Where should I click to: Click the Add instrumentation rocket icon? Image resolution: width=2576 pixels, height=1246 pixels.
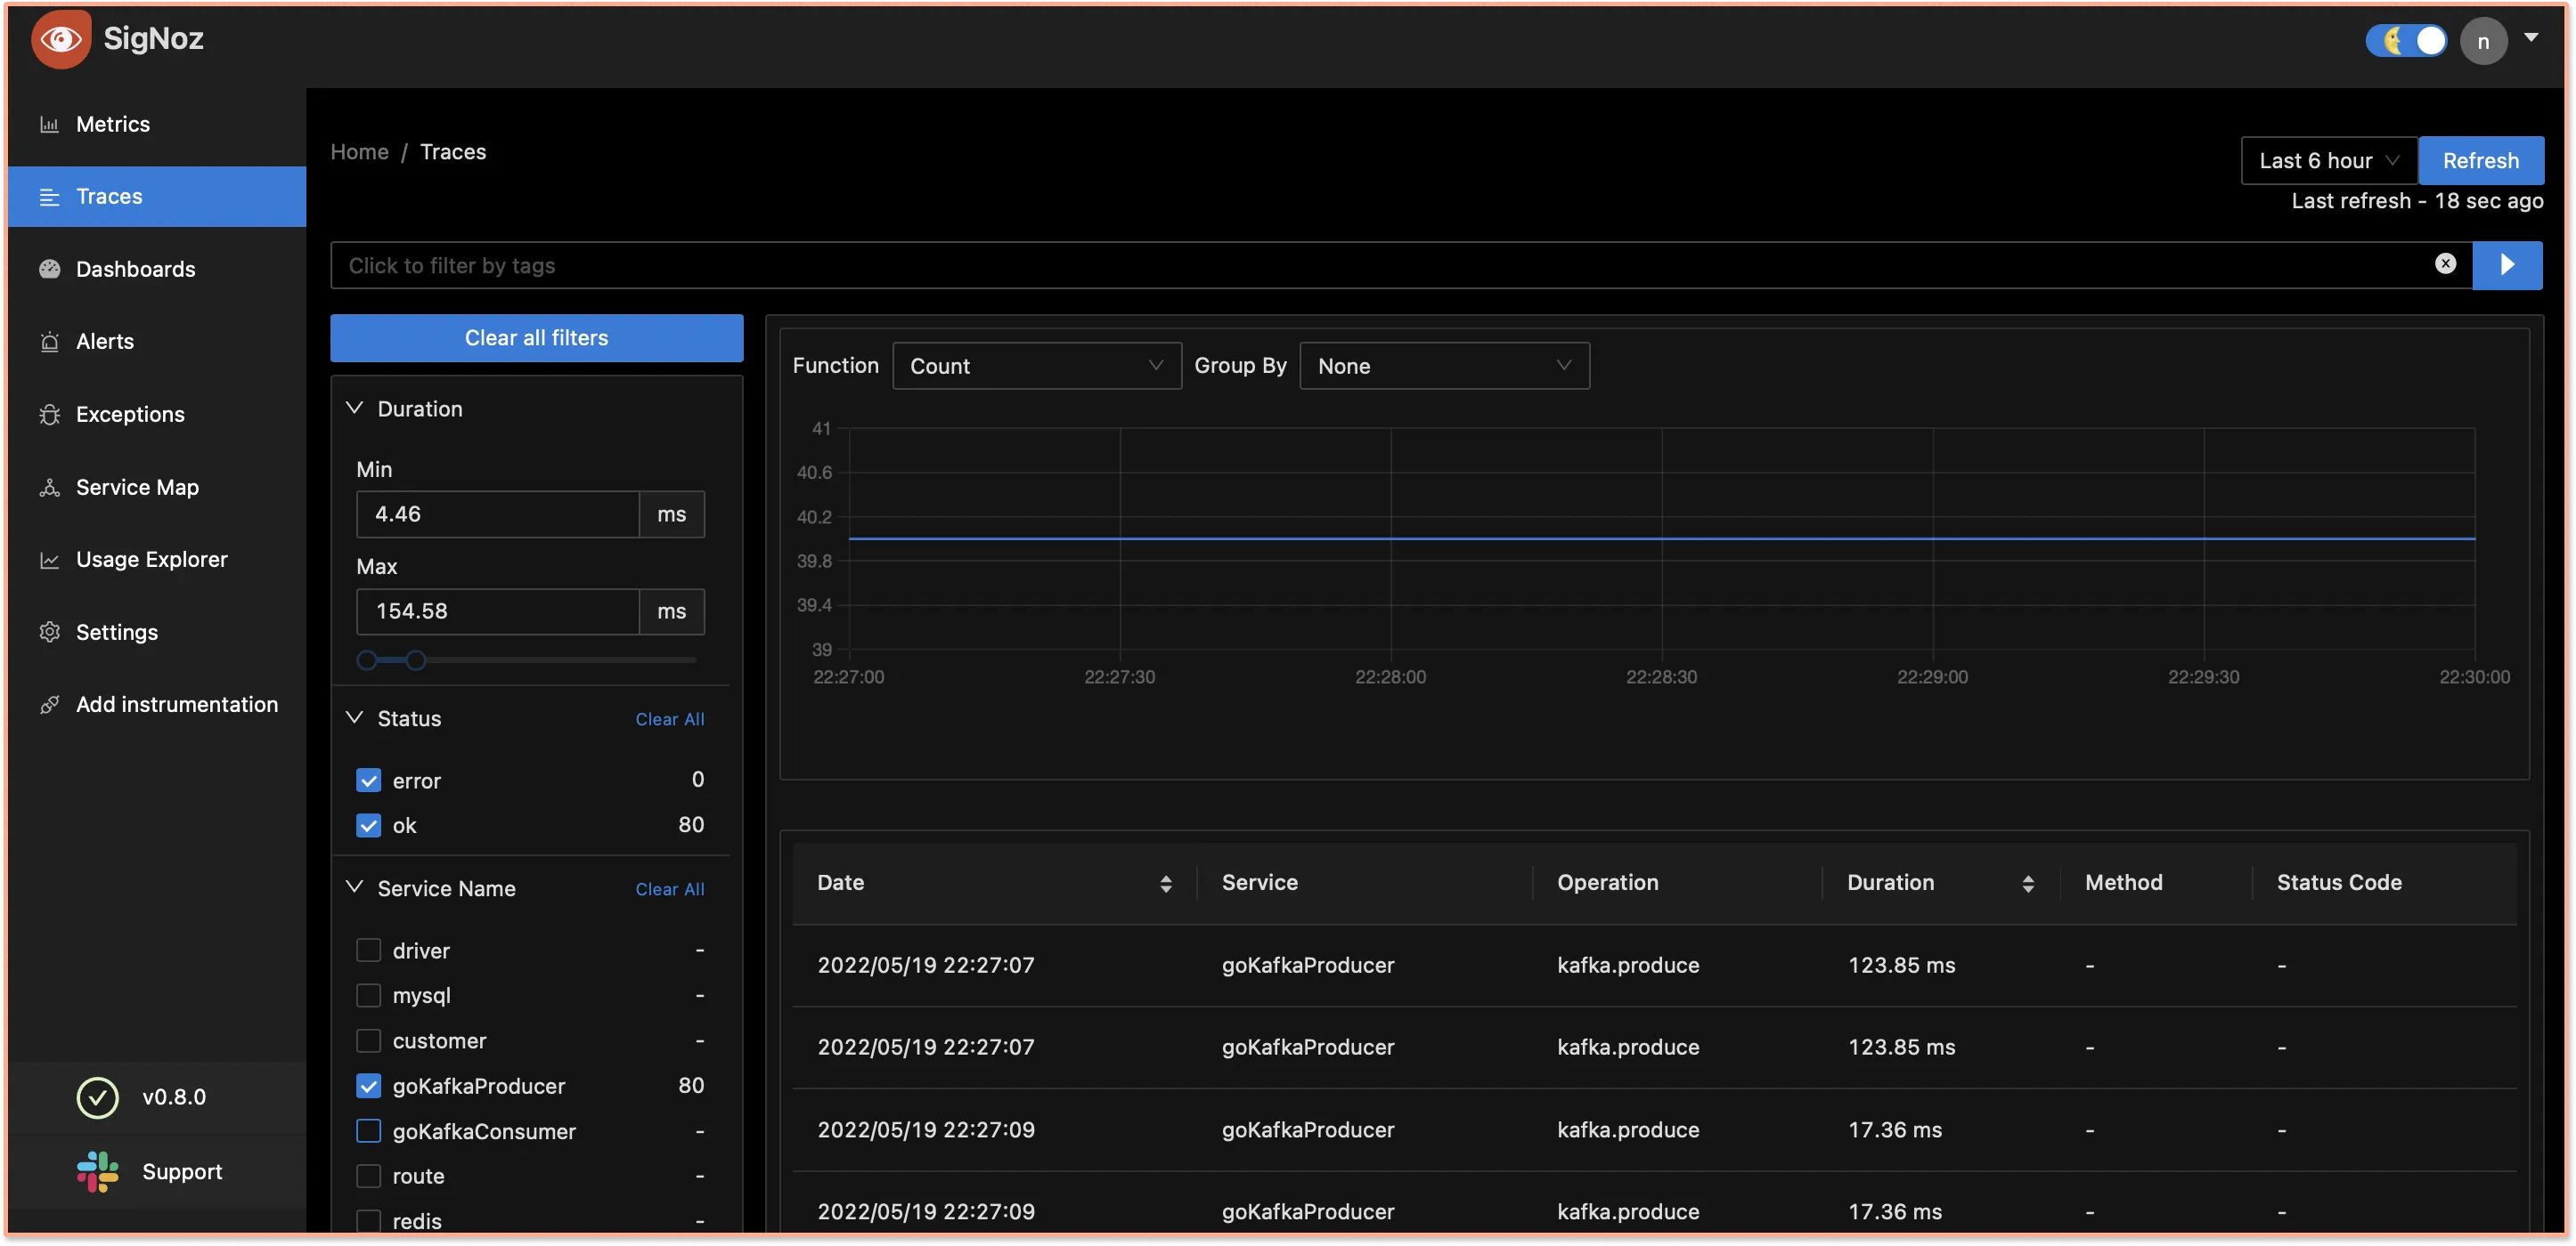(49, 706)
